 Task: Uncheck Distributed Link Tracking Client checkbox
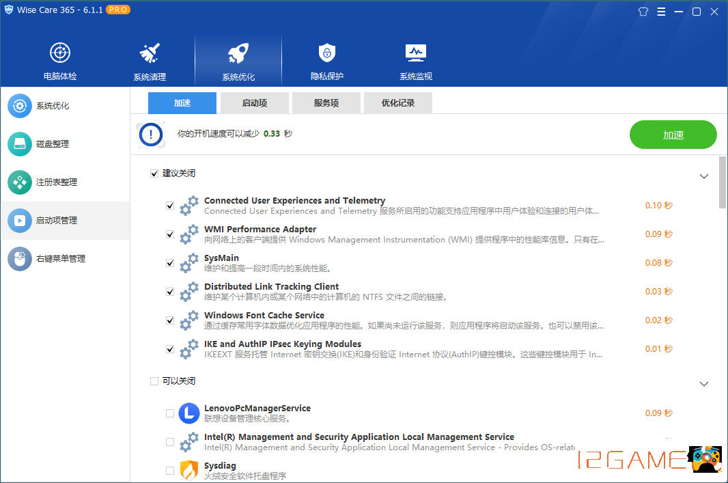[170, 292]
